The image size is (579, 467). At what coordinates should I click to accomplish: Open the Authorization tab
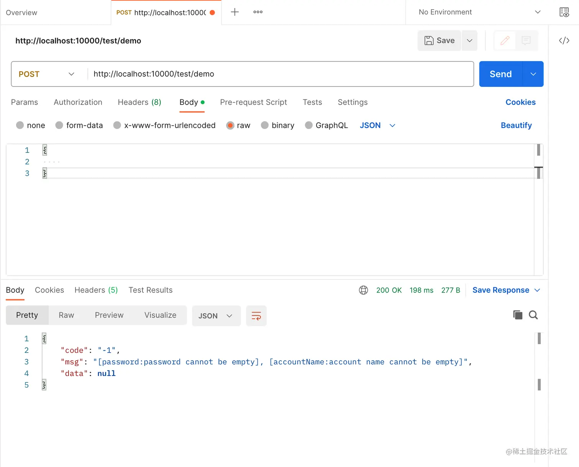click(78, 102)
